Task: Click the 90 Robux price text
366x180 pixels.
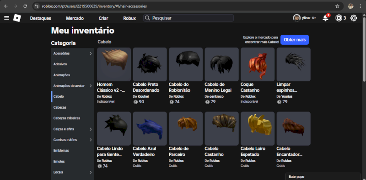Action: point(141,102)
